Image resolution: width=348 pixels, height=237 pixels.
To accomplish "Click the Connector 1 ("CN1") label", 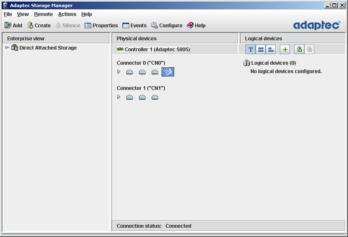I will (x=141, y=88).
